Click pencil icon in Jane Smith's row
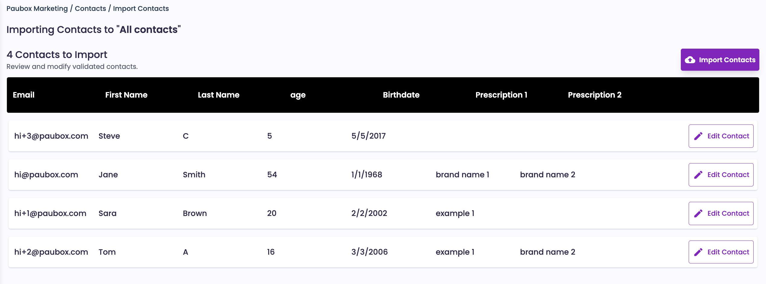Viewport: 766px width, 284px height. coord(698,175)
